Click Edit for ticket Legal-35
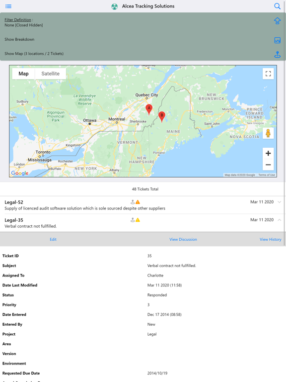Image resolution: width=286 pixels, height=382 pixels. [x=53, y=239]
